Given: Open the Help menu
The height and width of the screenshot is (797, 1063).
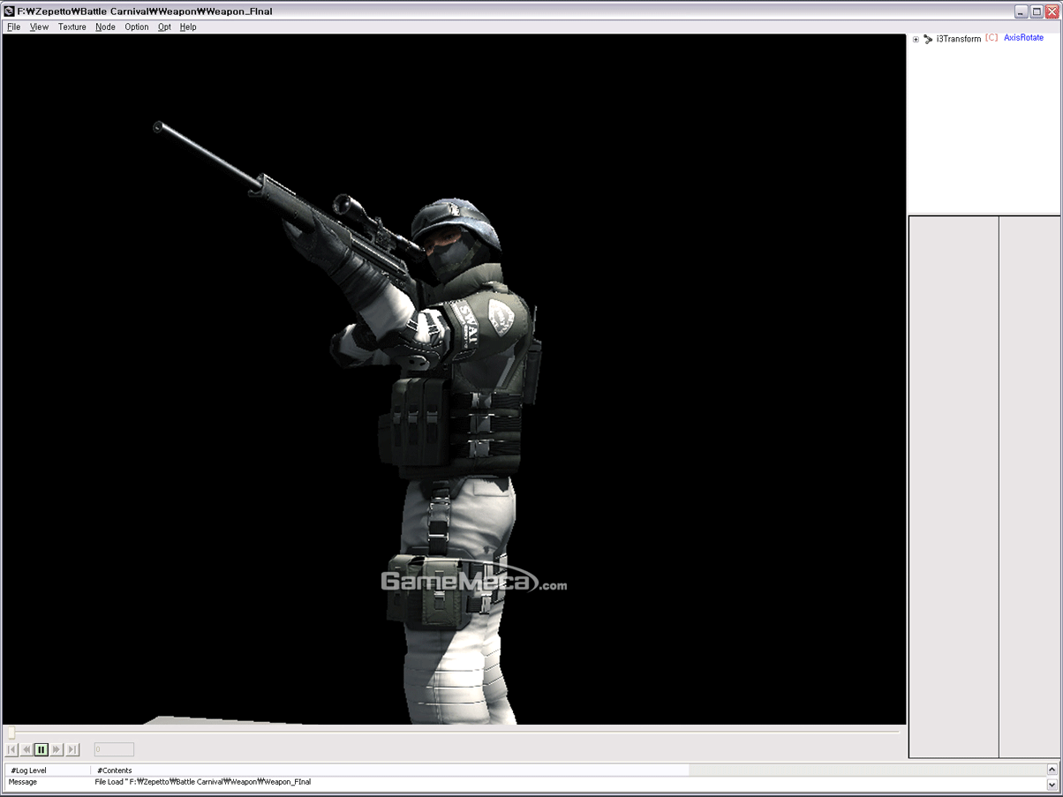Looking at the screenshot, I should (188, 26).
